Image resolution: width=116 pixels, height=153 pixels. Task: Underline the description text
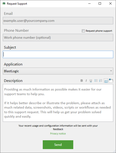[91, 81]
